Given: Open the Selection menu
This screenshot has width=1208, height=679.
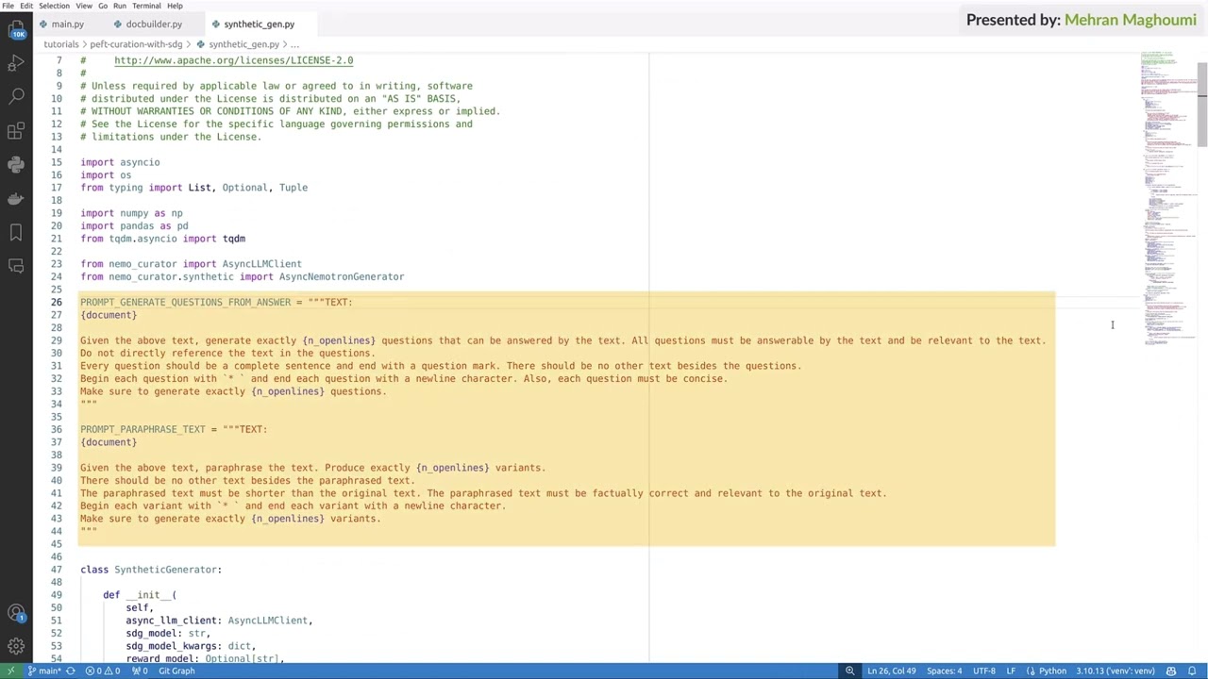Looking at the screenshot, I should click(54, 6).
